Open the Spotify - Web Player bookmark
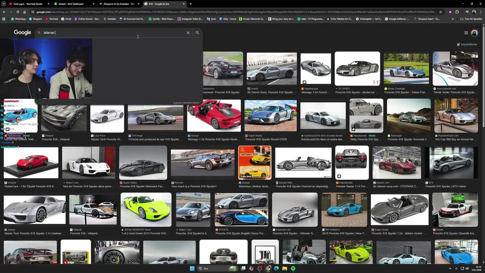 tap(161, 19)
